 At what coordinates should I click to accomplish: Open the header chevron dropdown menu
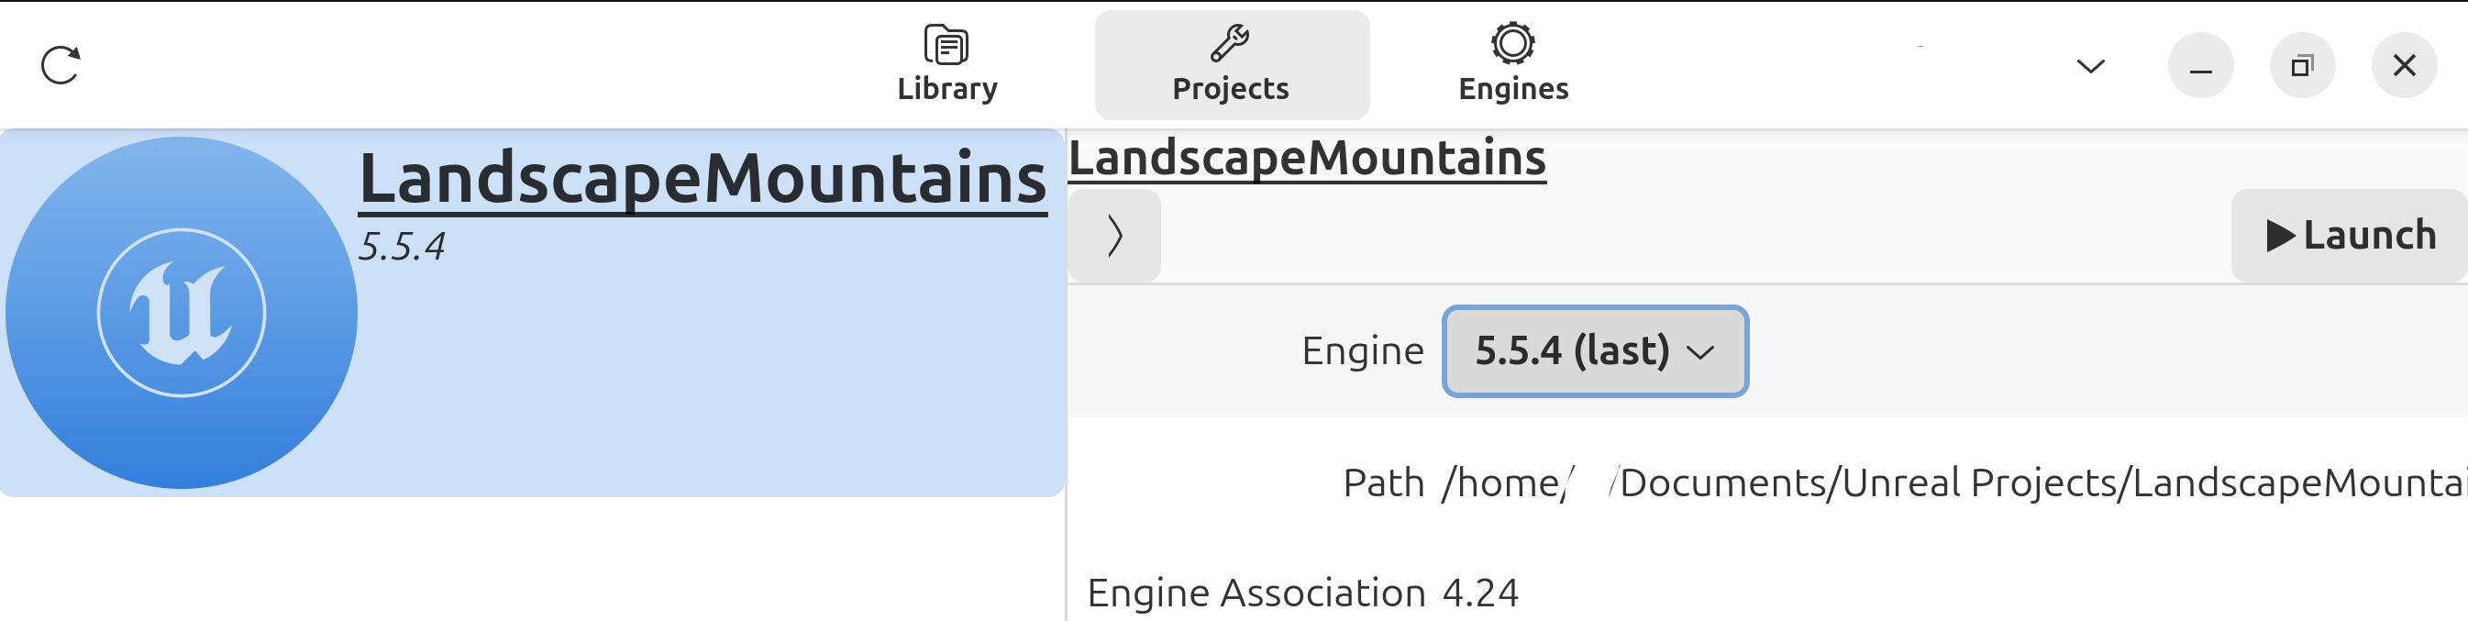click(x=2089, y=66)
